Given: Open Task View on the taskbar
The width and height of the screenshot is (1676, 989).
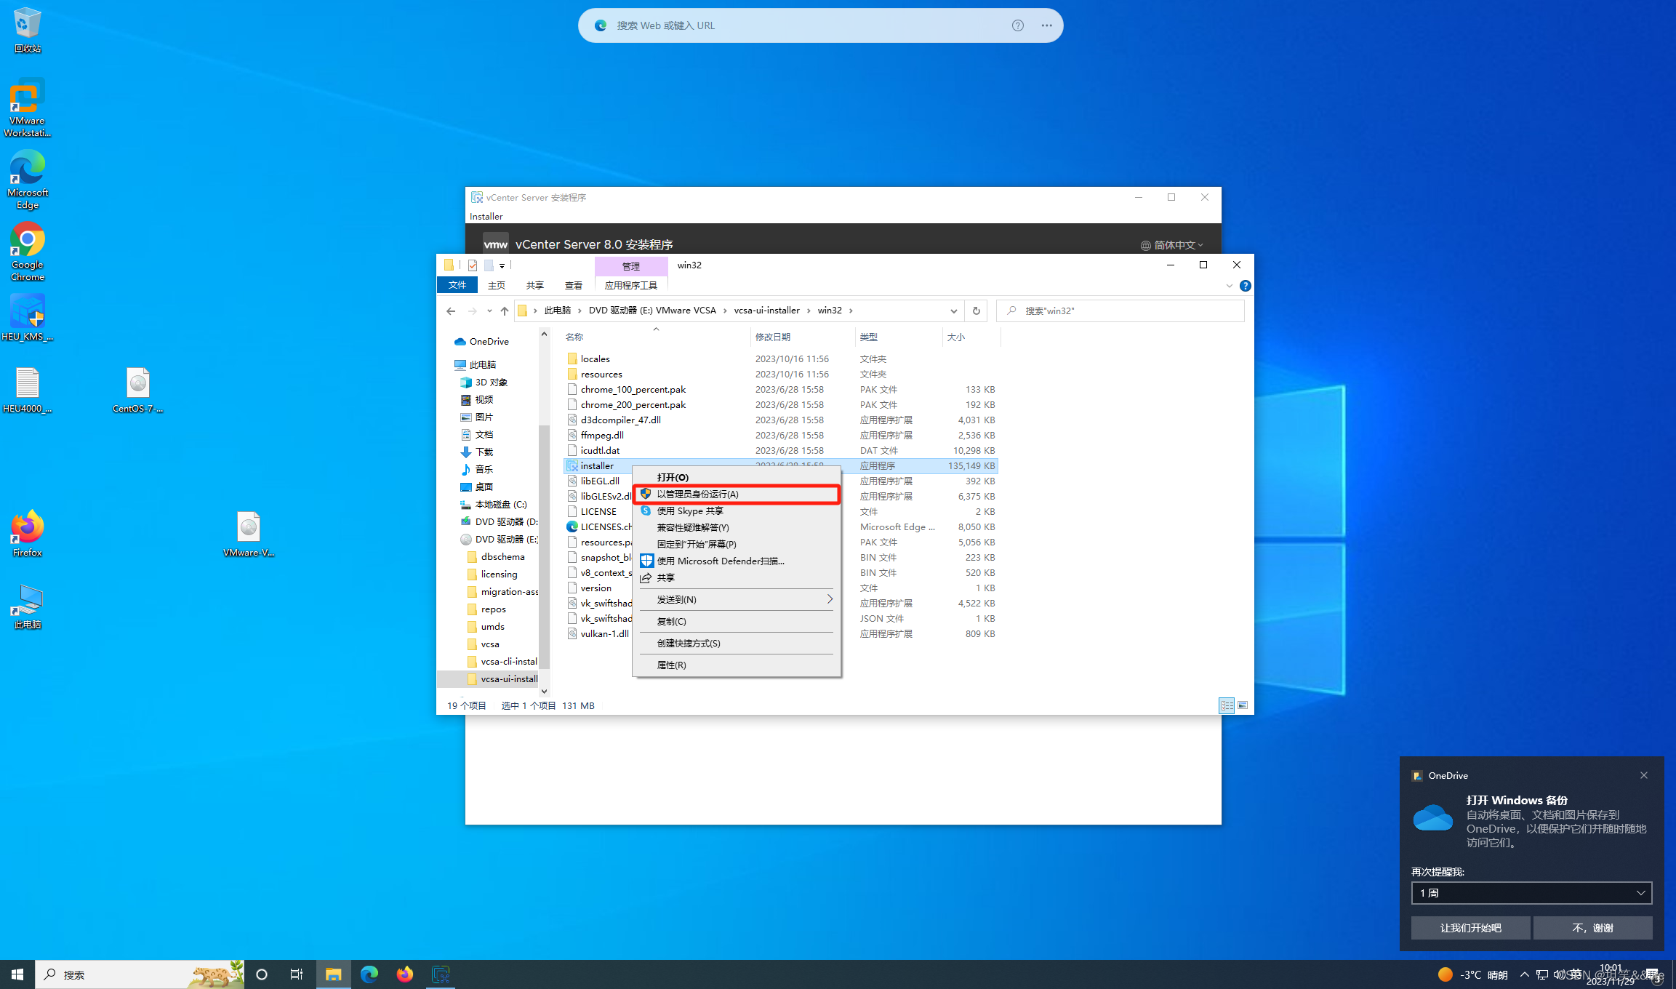Looking at the screenshot, I should pyautogui.click(x=297, y=974).
